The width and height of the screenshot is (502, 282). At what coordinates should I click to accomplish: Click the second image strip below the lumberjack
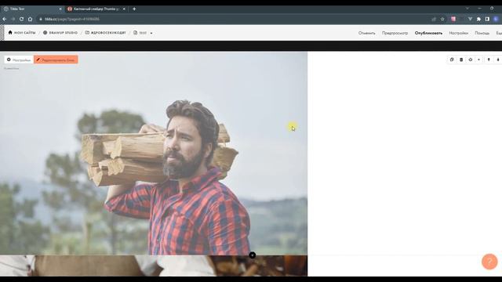coord(154,266)
